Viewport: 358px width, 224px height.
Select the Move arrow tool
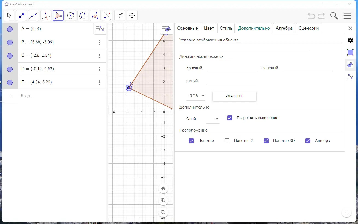point(9,16)
